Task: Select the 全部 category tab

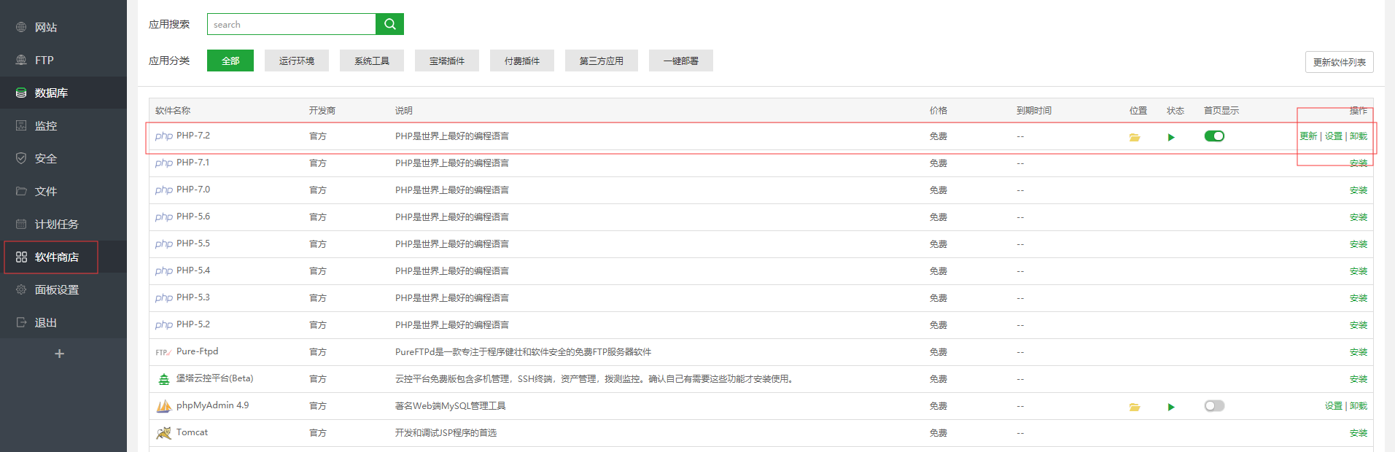Action: 230,61
